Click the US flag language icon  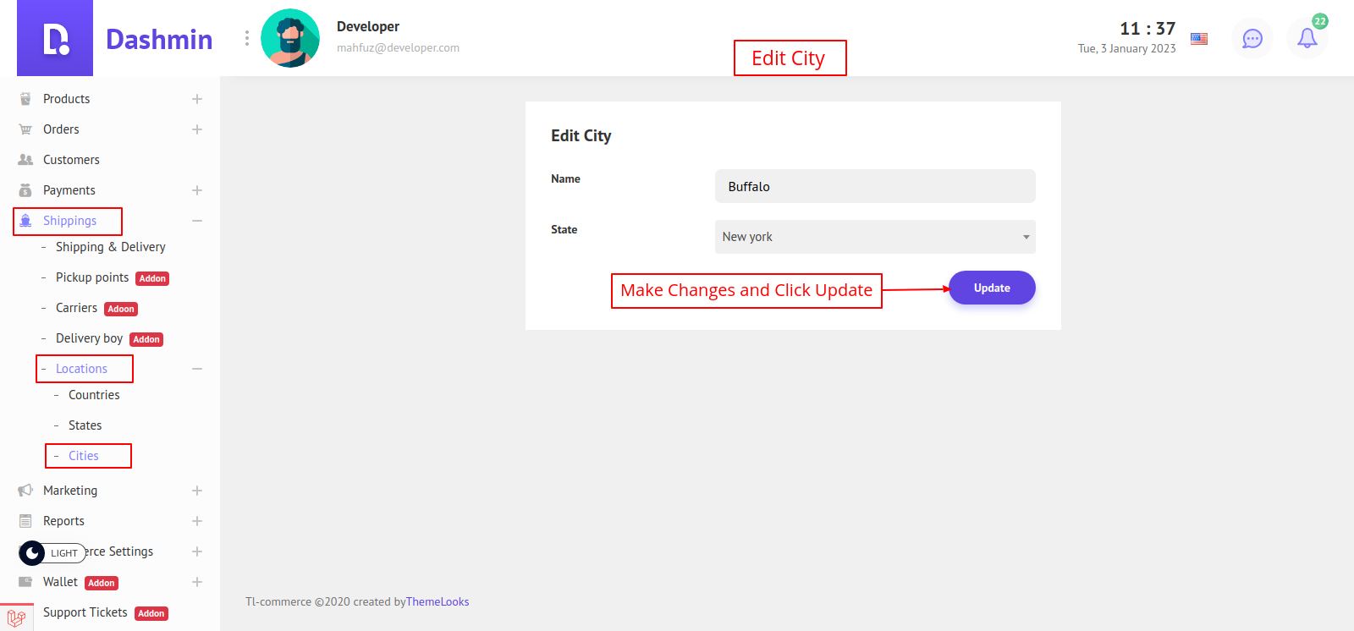tap(1198, 38)
